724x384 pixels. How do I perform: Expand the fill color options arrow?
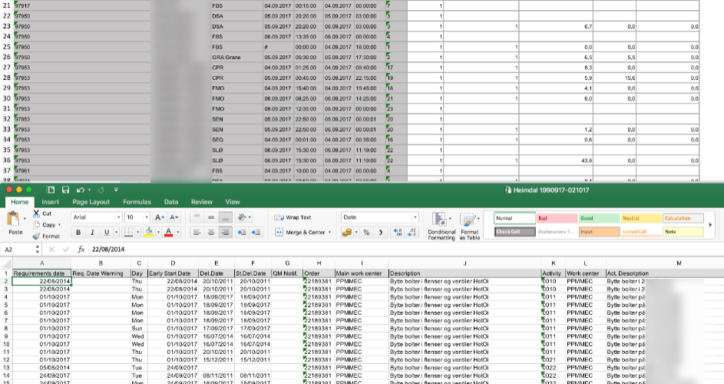coord(158,232)
